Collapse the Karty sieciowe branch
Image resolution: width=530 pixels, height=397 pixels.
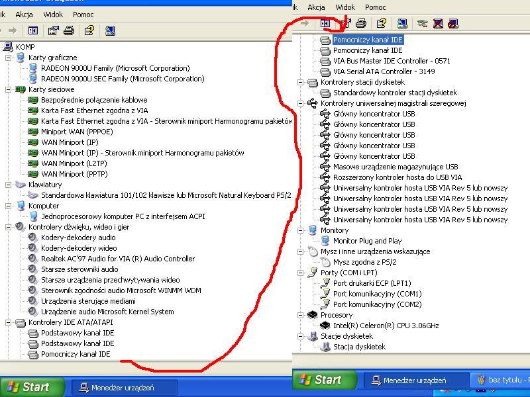(x=8, y=89)
